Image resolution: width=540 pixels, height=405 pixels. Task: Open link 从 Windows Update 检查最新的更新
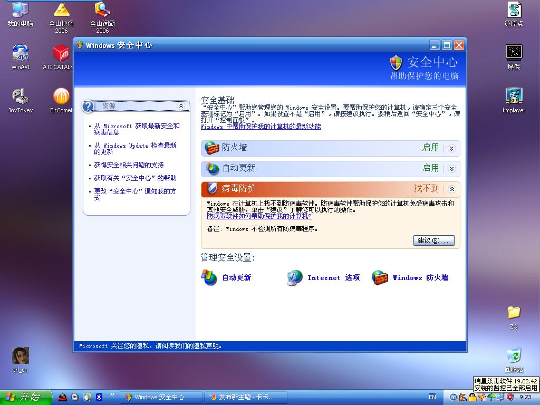click(135, 148)
